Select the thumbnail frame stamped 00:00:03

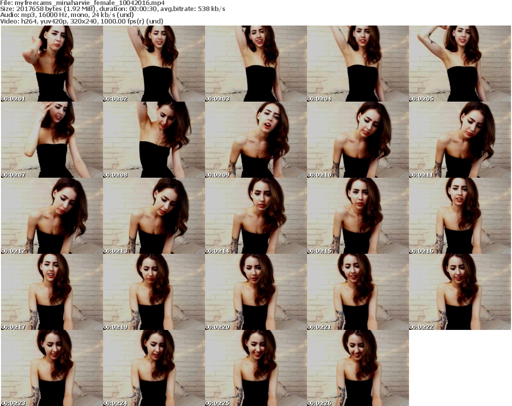pos(255,64)
